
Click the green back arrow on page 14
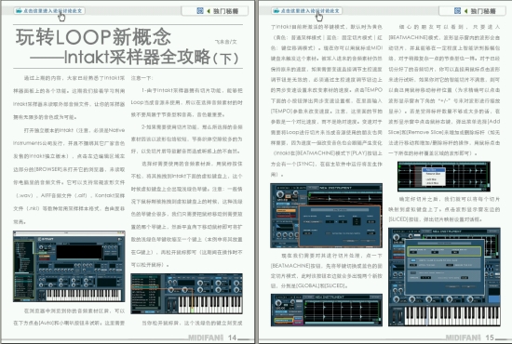click(x=209, y=11)
